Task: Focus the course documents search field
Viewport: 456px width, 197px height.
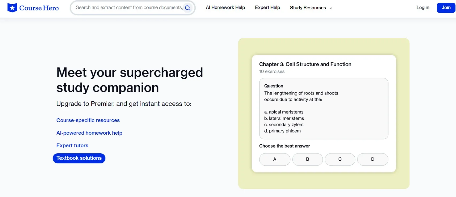Action: coord(129,7)
